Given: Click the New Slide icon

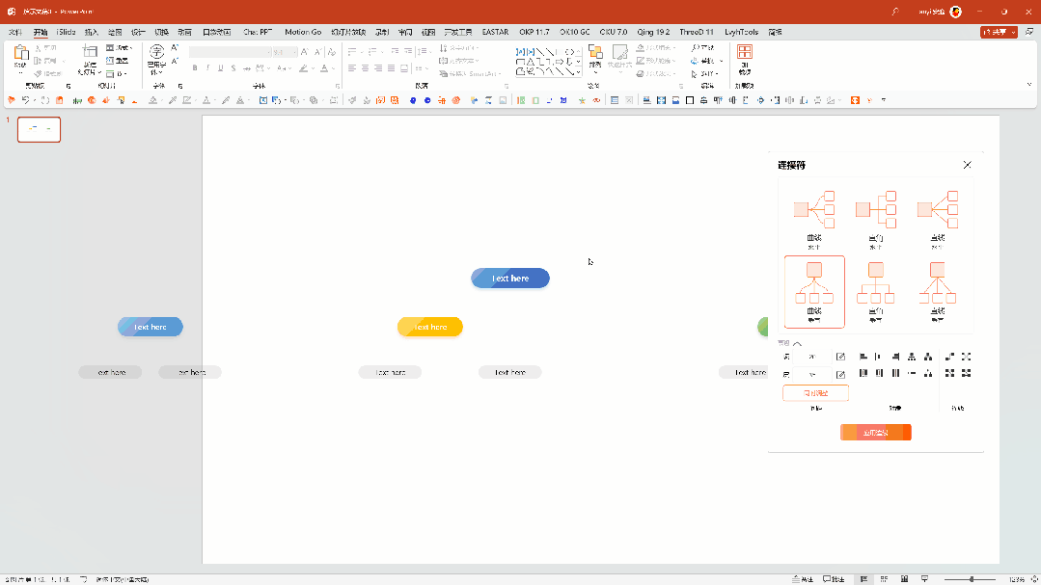Looking at the screenshot, I should point(90,52).
